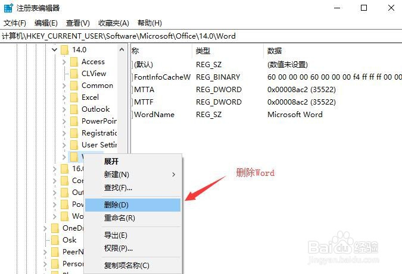The image size is (402, 274).
Task: Collapse the 14.0 key
Action: [x=54, y=50]
